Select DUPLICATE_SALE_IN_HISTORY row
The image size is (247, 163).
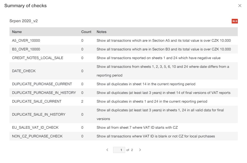click(x=38, y=114)
